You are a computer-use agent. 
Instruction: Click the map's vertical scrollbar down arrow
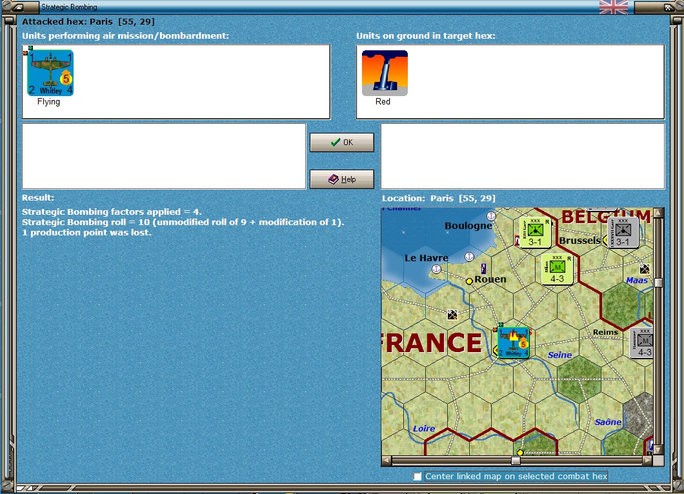(x=658, y=449)
